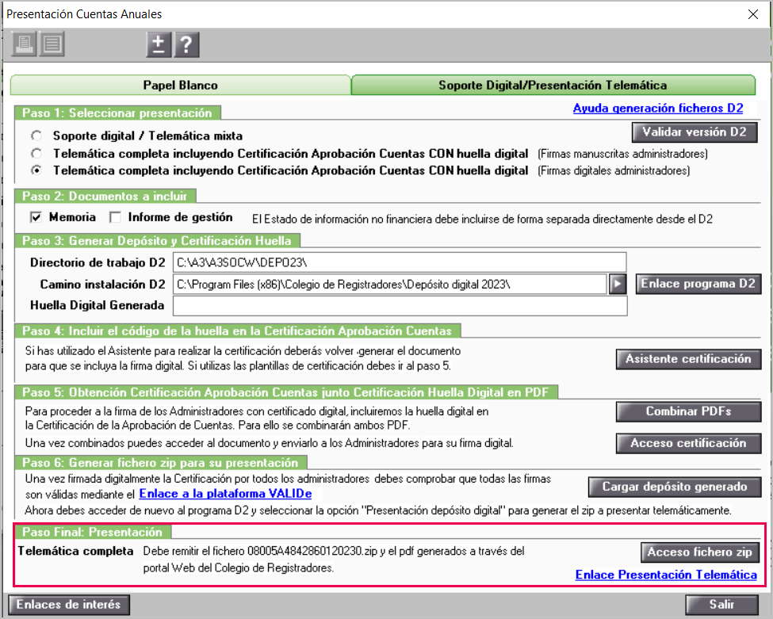The width and height of the screenshot is (773, 619).
Task: Select the Soporte Digital/Presentación Telemática tab
Action: 553,85
